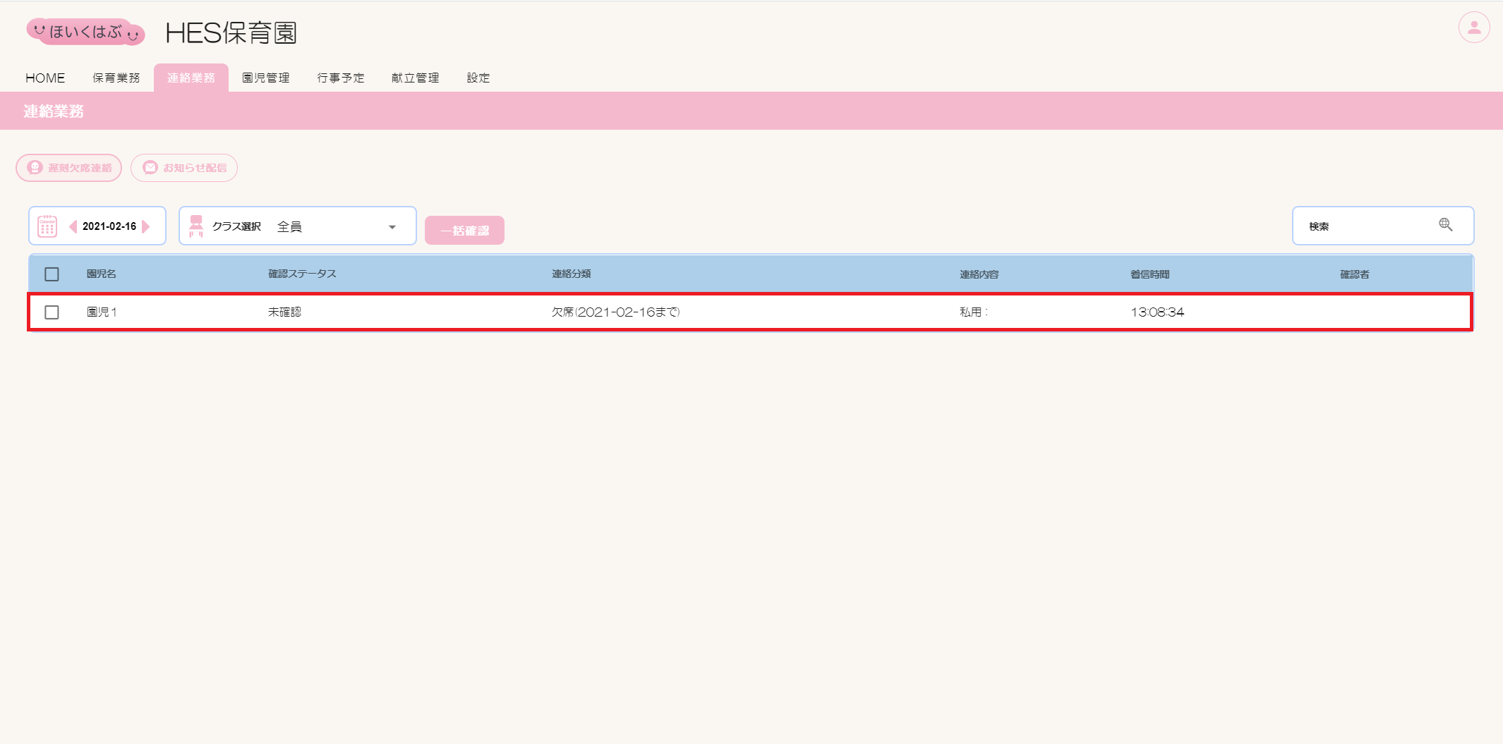Viewport: 1503px width, 744px height.
Task: Go to previous date arrow
Action: pos(73,226)
